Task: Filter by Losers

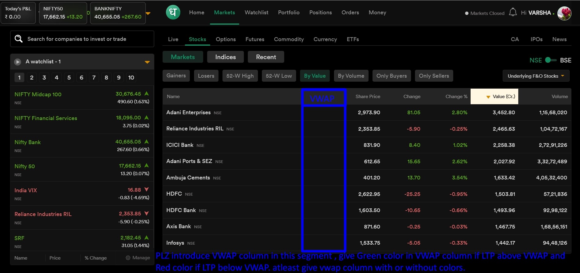Action: coord(206,76)
